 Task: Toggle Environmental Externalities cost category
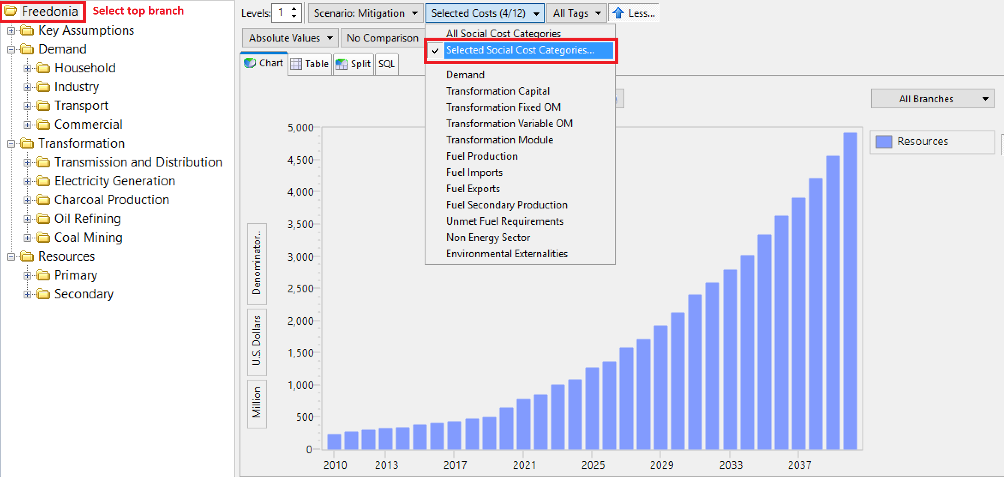(520, 254)
